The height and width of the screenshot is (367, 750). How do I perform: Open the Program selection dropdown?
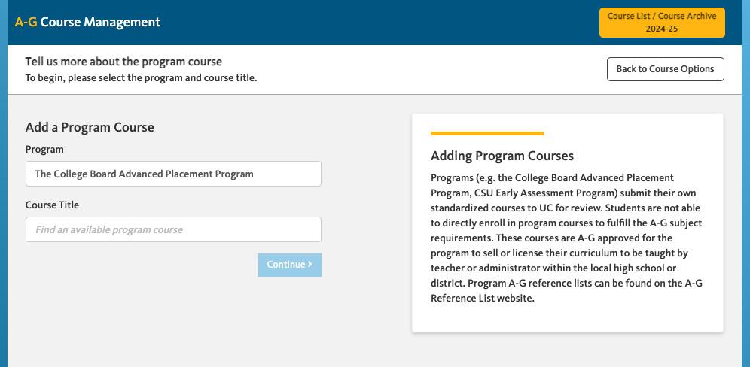(173, 174)
